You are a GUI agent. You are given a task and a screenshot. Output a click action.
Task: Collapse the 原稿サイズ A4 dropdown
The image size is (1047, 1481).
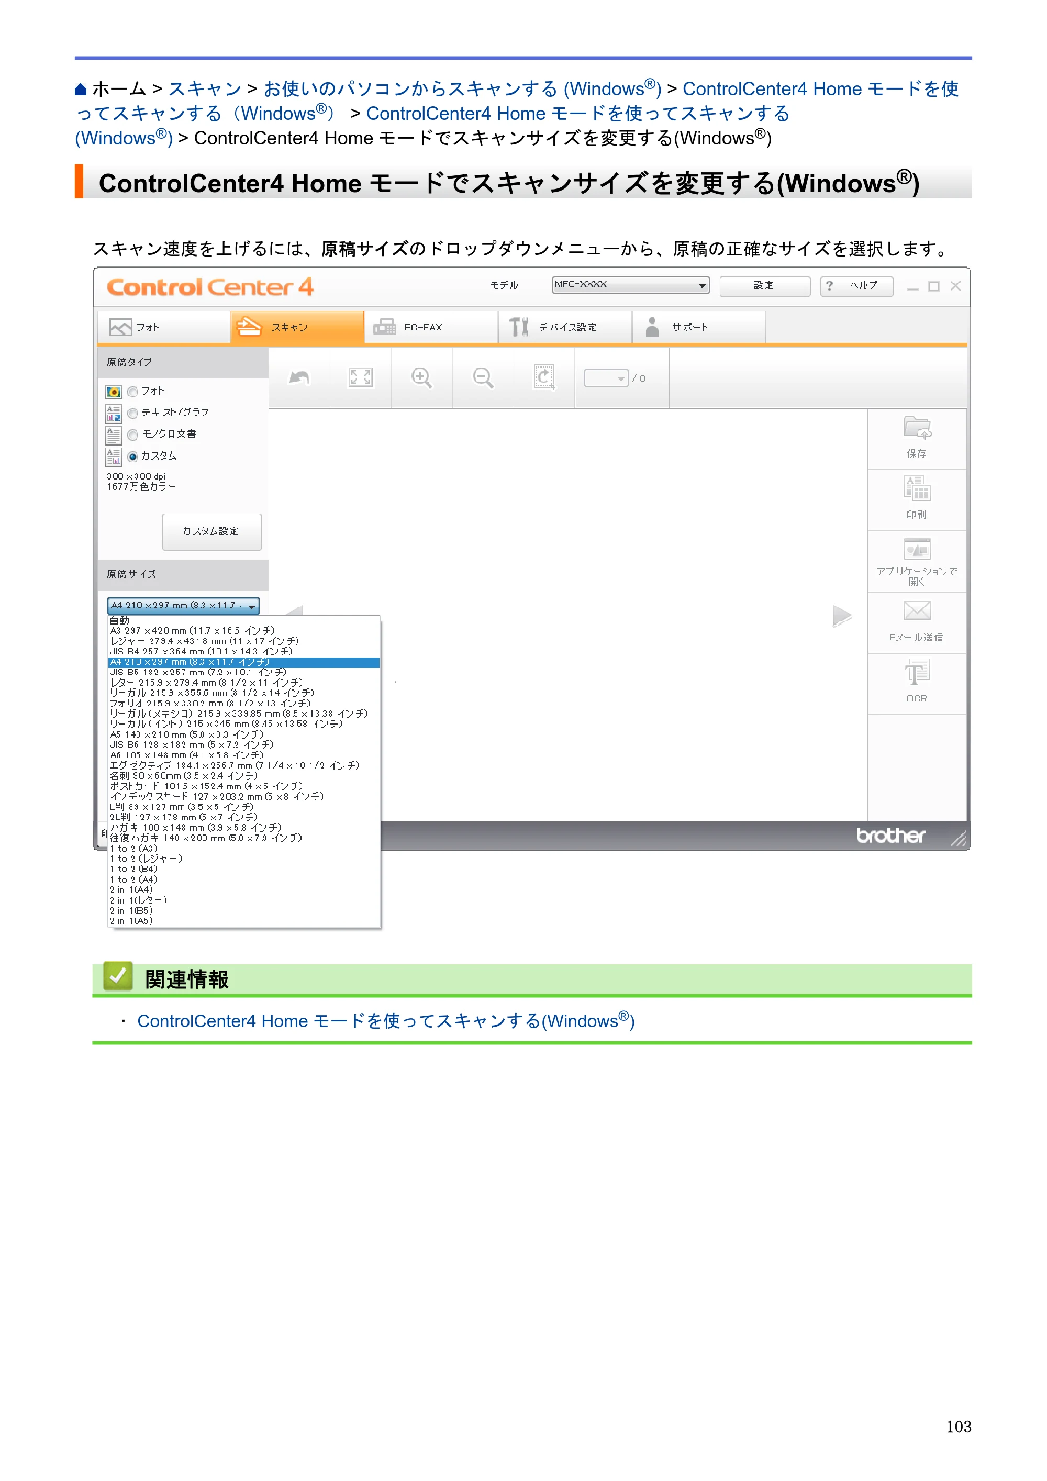pos(183,606)
